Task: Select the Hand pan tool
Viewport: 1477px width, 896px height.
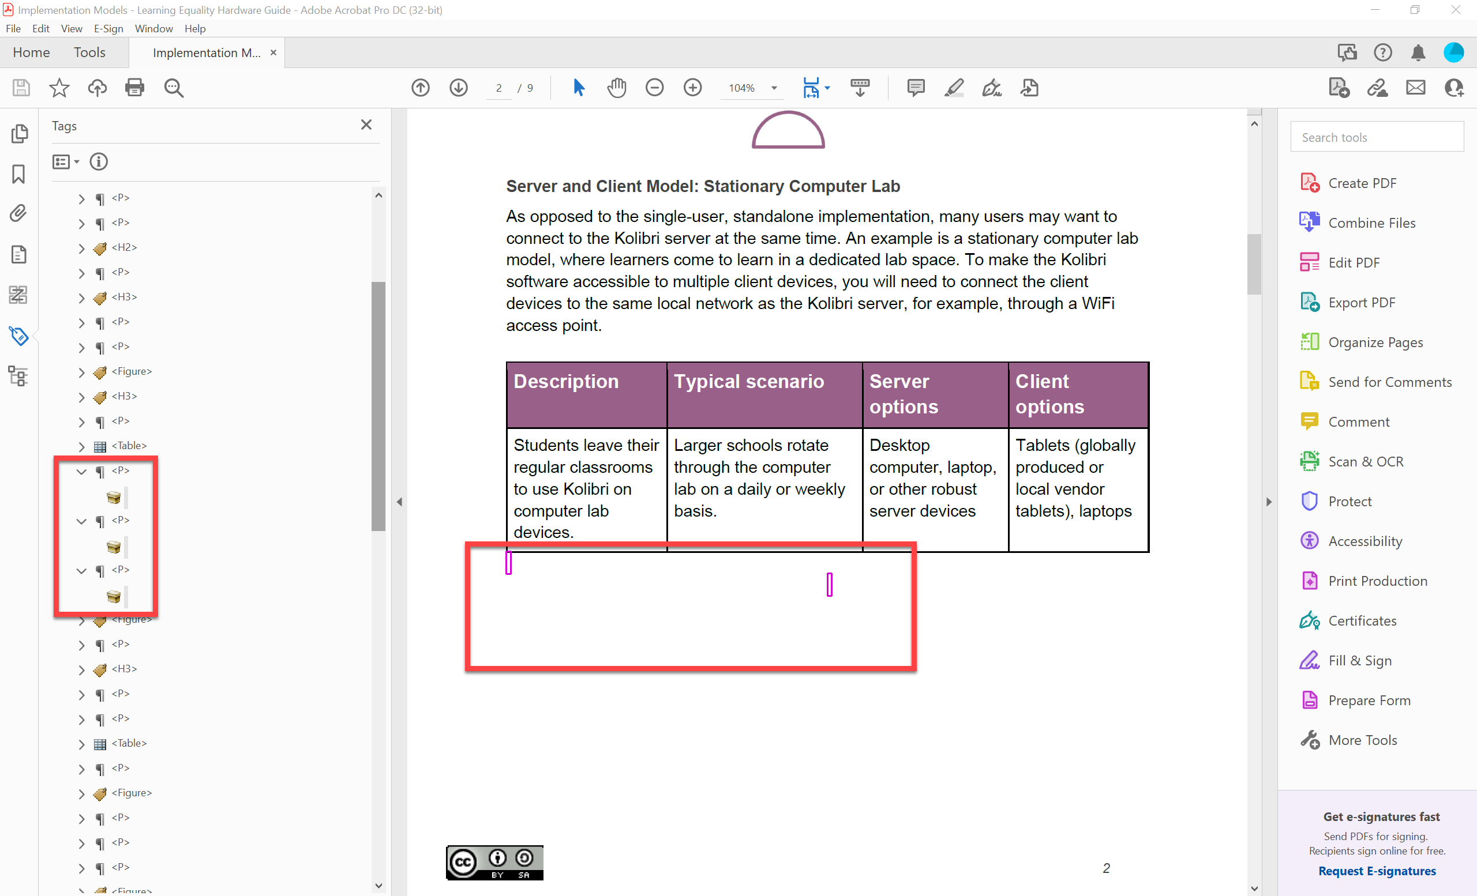Action: pos(616,88)
